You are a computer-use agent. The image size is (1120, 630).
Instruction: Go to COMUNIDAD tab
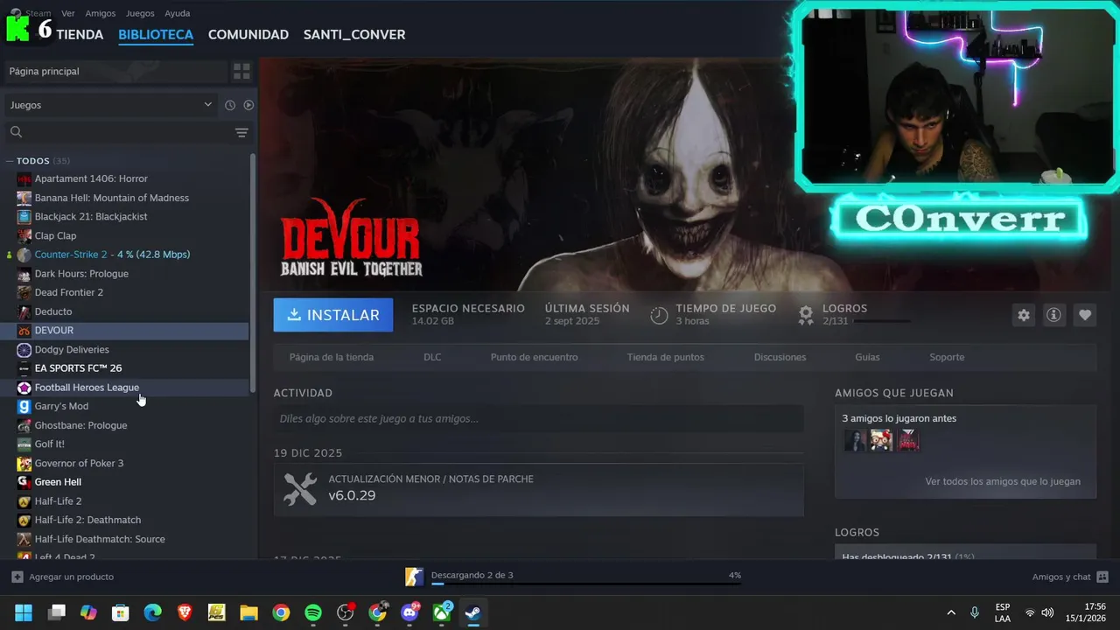click(x=248, y=34)
